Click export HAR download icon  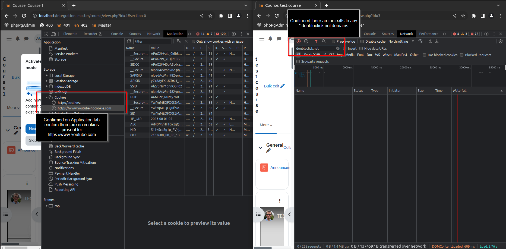click(x=437, y=41)
